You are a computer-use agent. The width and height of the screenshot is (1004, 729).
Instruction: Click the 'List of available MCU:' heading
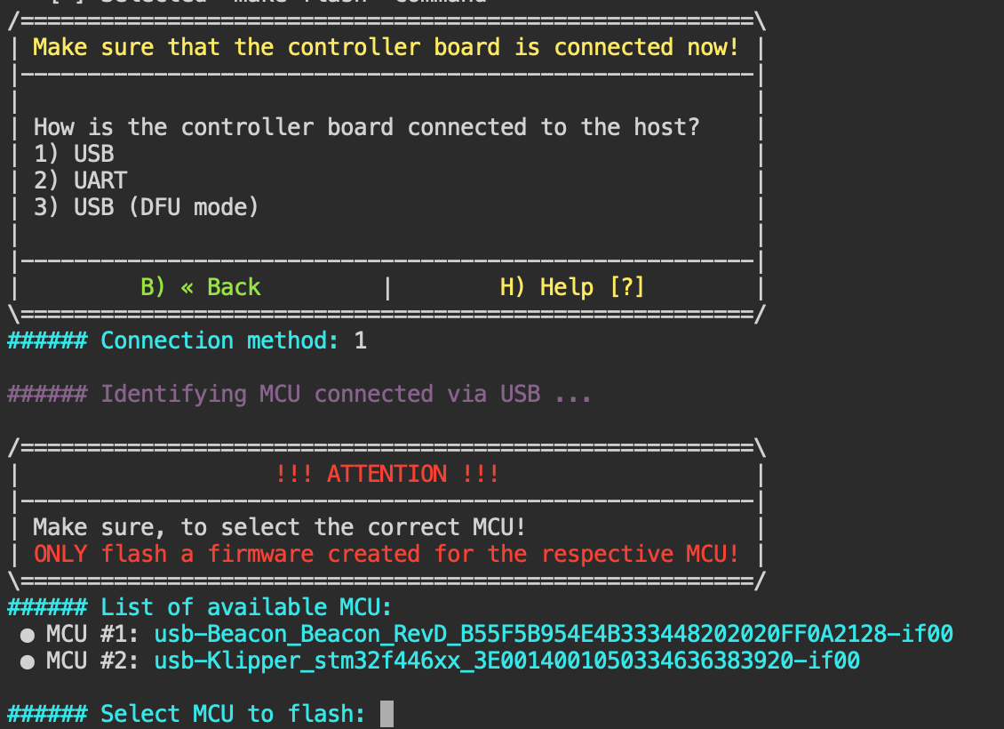pos(199,606)
